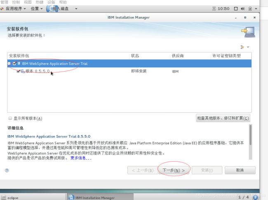
Task: Click the 许可证密钥类型 column header
Action: coord(231,56)
